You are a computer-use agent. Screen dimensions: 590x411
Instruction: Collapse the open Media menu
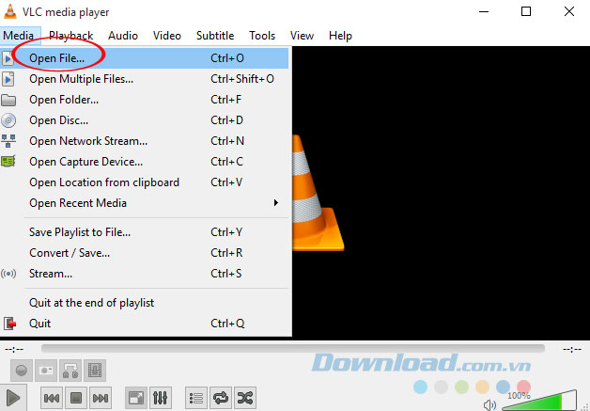tap(19, 36)
